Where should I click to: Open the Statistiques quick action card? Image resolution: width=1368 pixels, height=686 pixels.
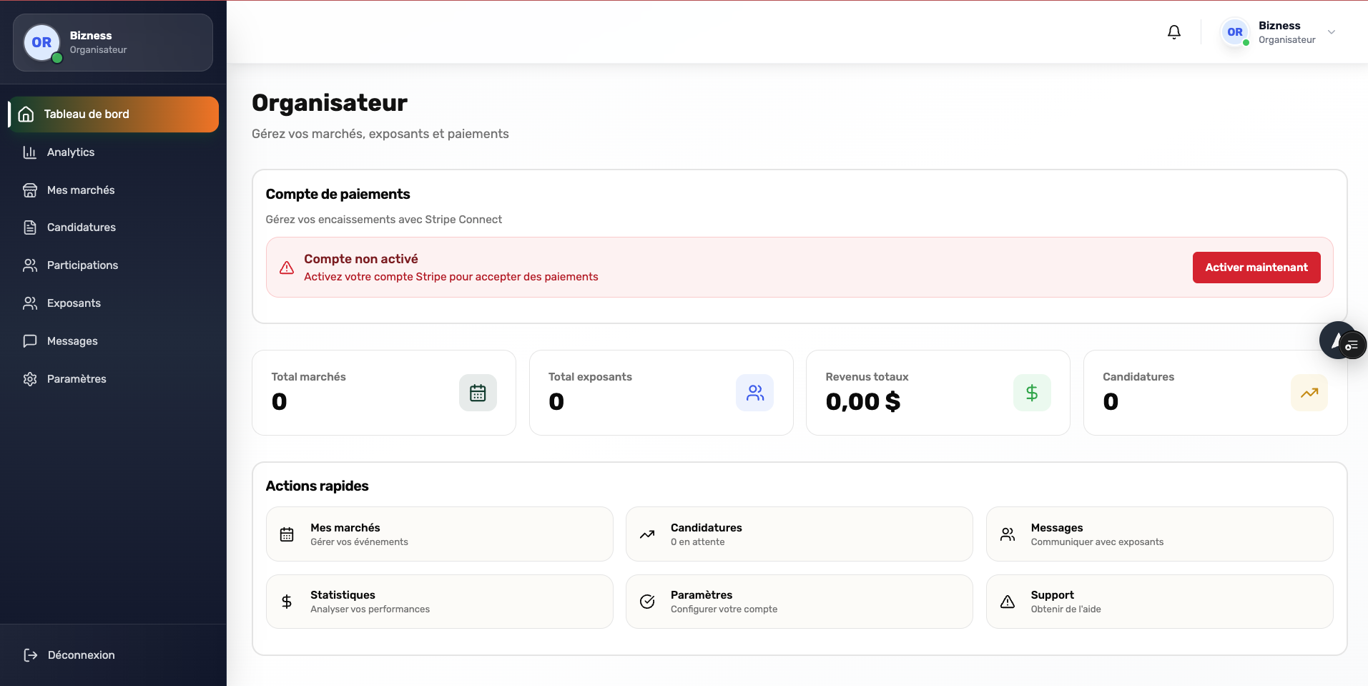pyautogui.click(x=439, y=602)
